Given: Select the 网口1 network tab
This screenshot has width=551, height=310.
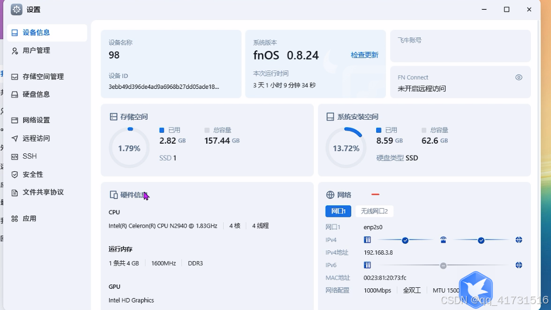Looking at the screenshot, I should coord(338,211).
